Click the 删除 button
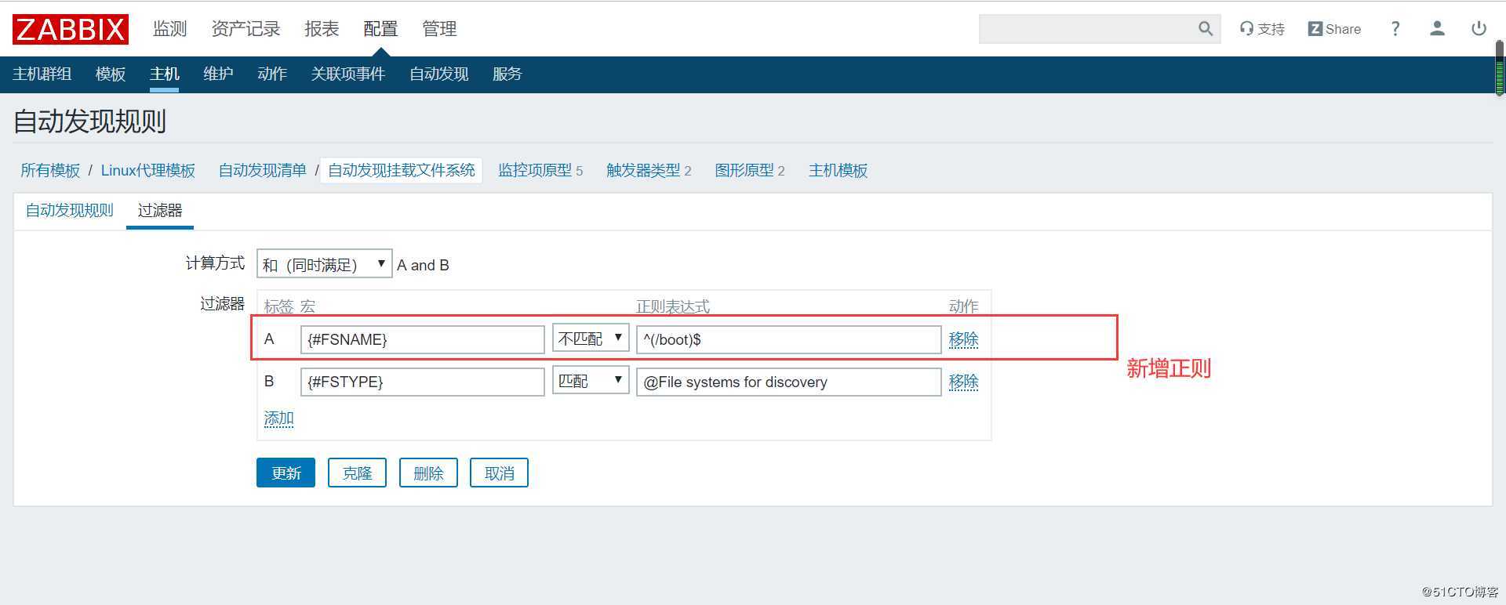Viewport: 1506px width, 605px height. click(x=428, y=473)
